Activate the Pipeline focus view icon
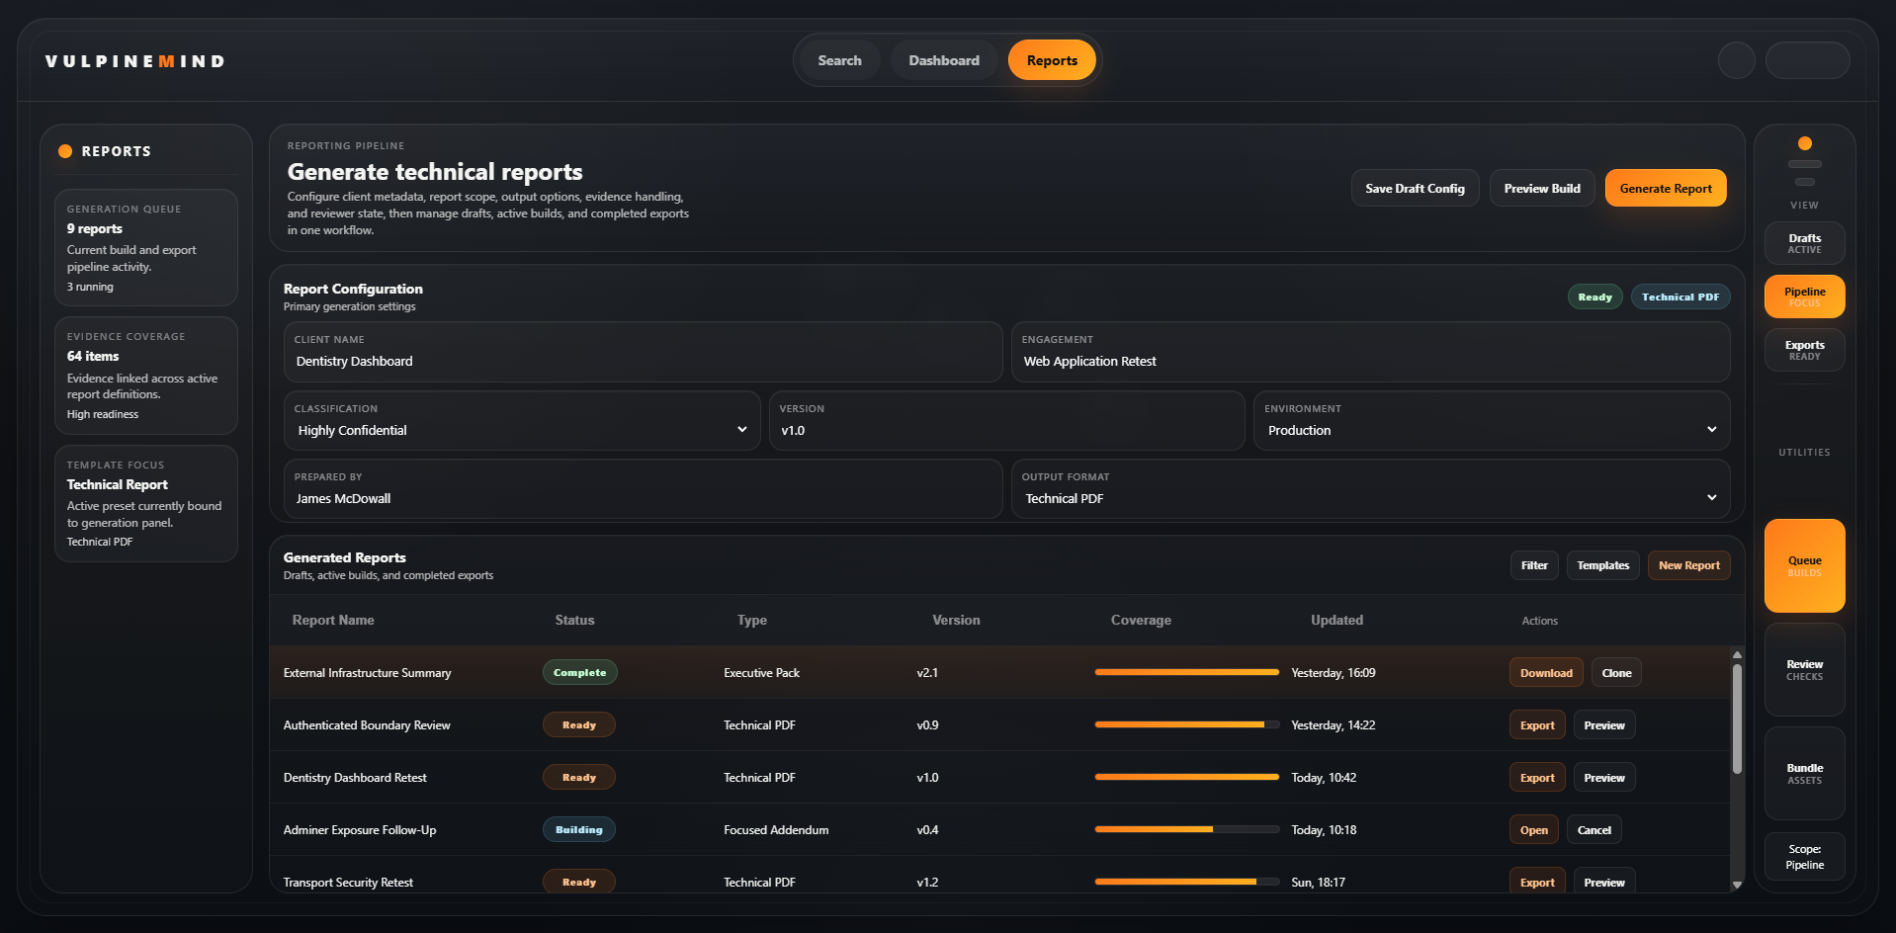 click(x=1803, y=296)
